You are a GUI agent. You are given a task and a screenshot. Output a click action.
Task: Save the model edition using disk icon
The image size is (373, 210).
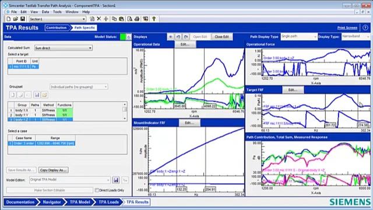point(116,180)
